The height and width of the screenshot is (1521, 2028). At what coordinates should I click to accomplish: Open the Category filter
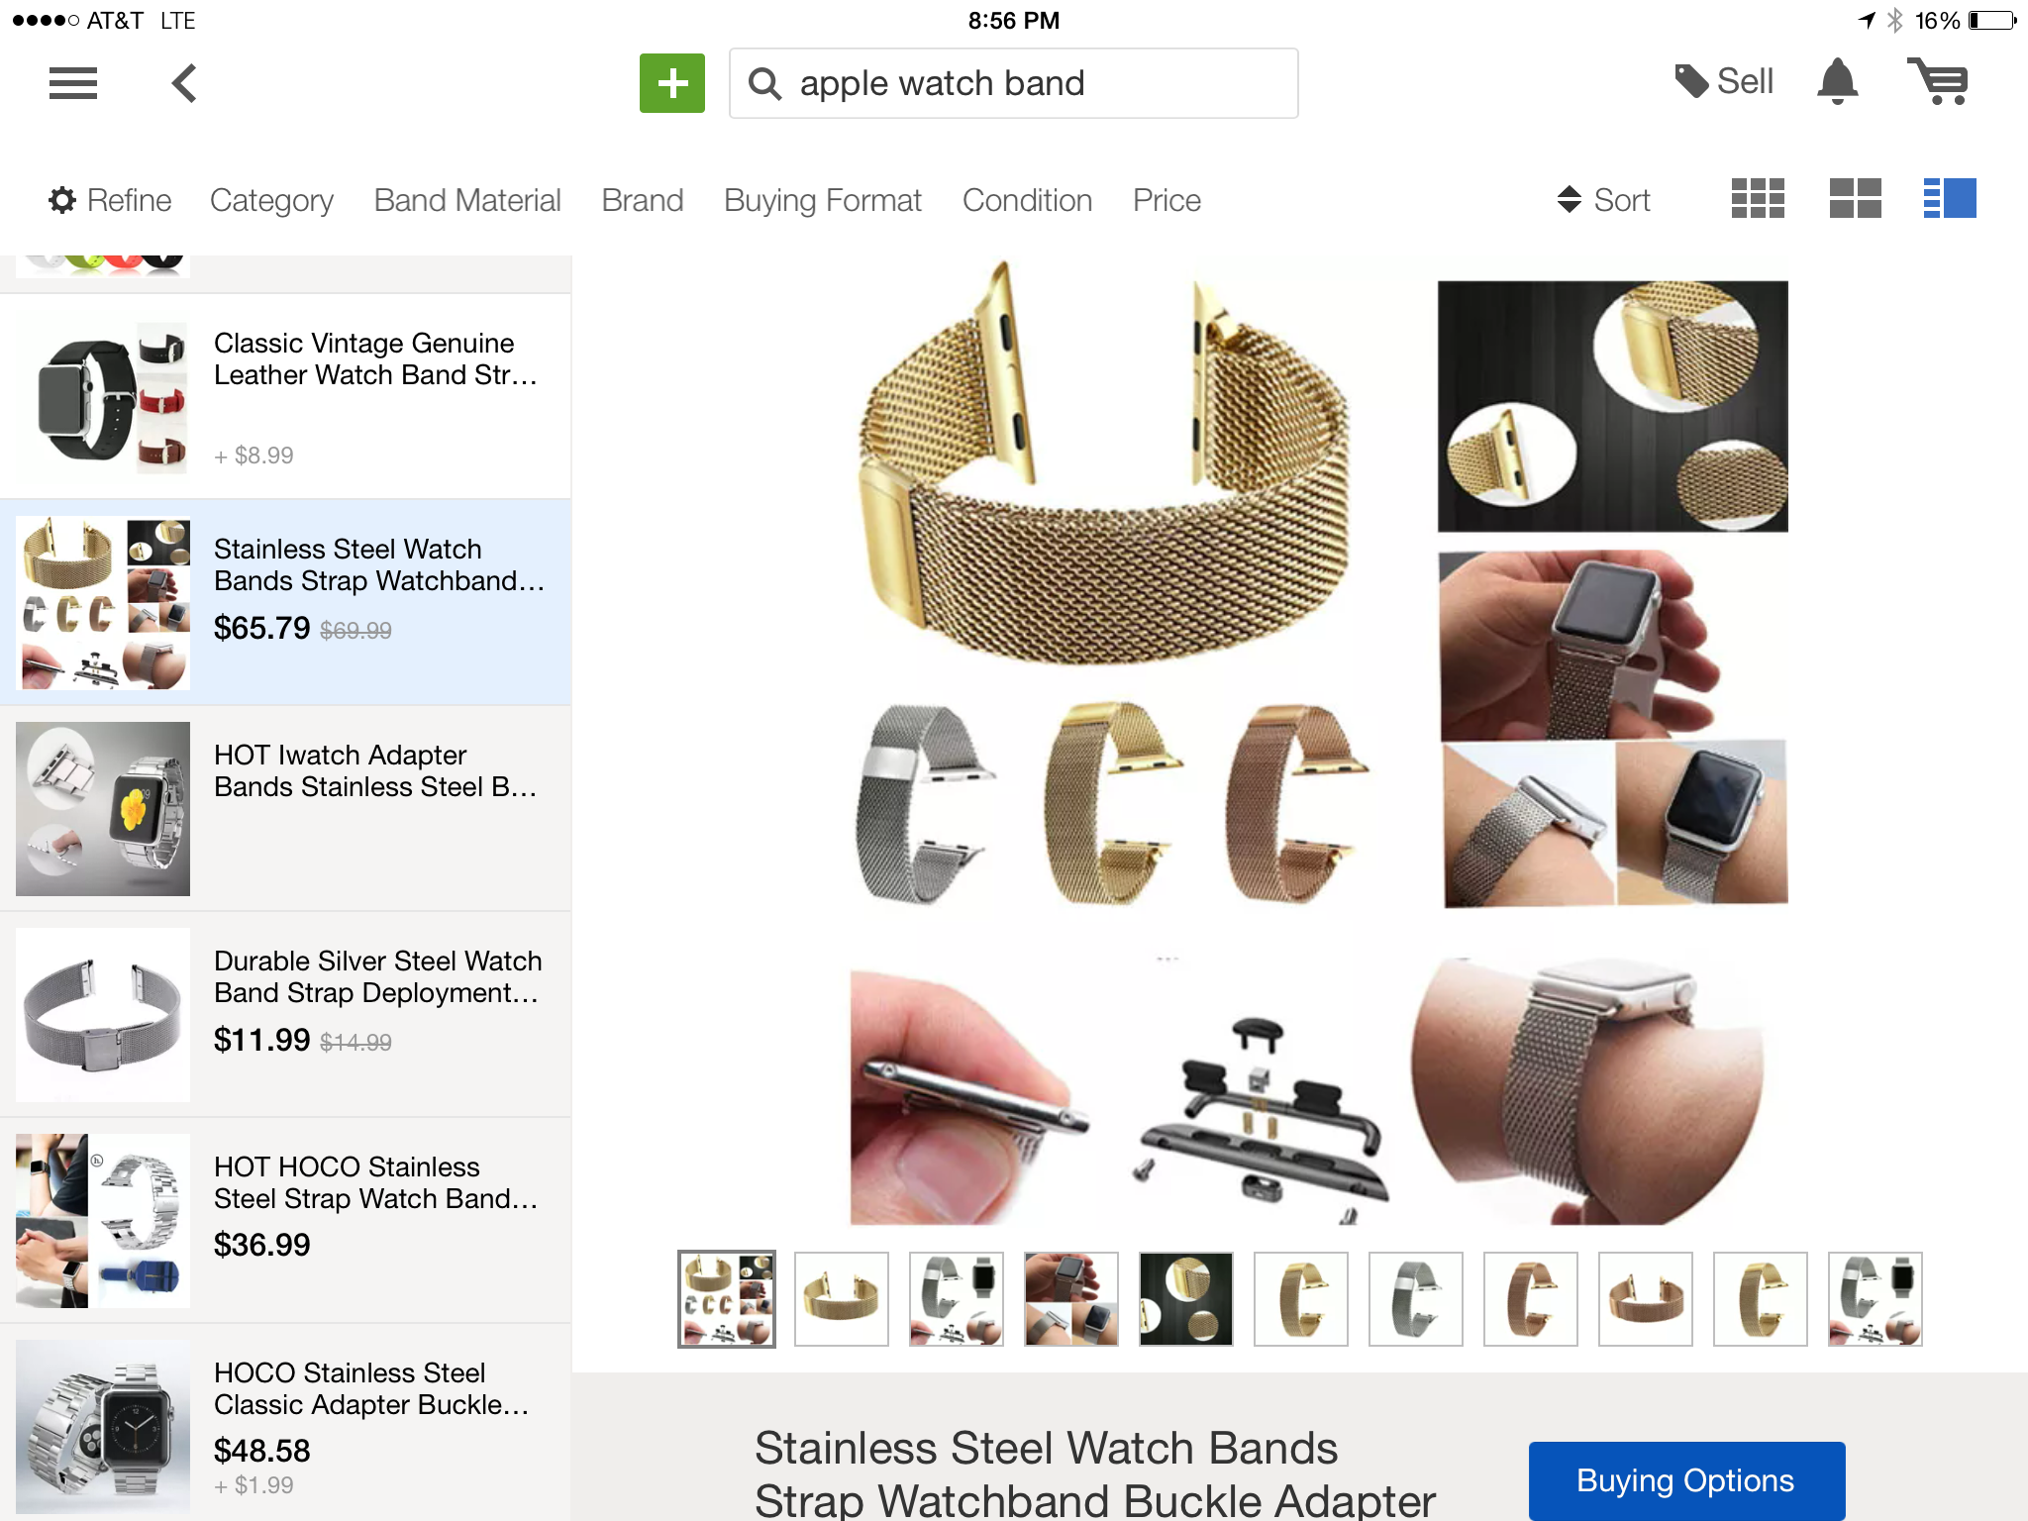tap(271, 200)
